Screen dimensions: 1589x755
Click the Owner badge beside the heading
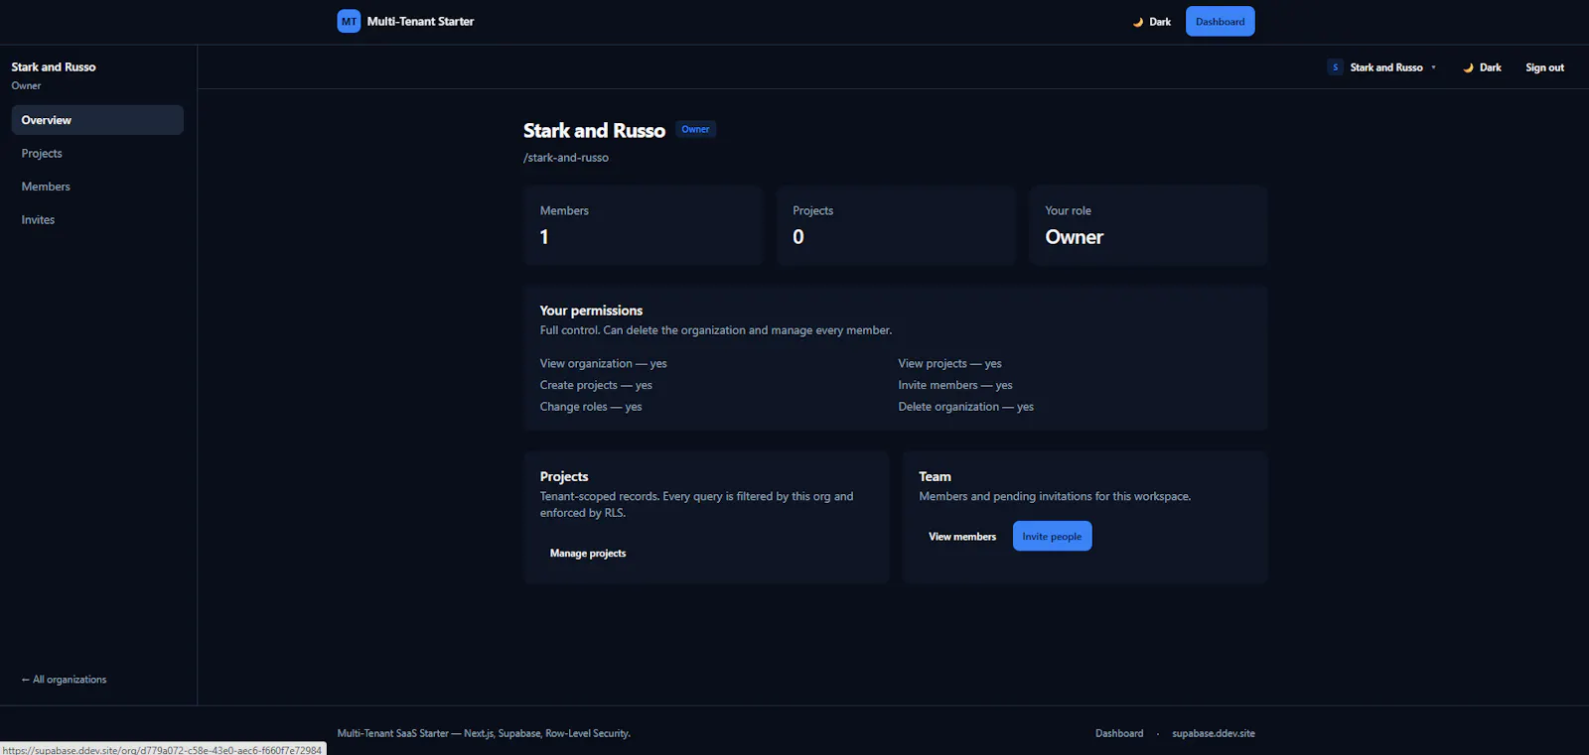coord(695,129)
